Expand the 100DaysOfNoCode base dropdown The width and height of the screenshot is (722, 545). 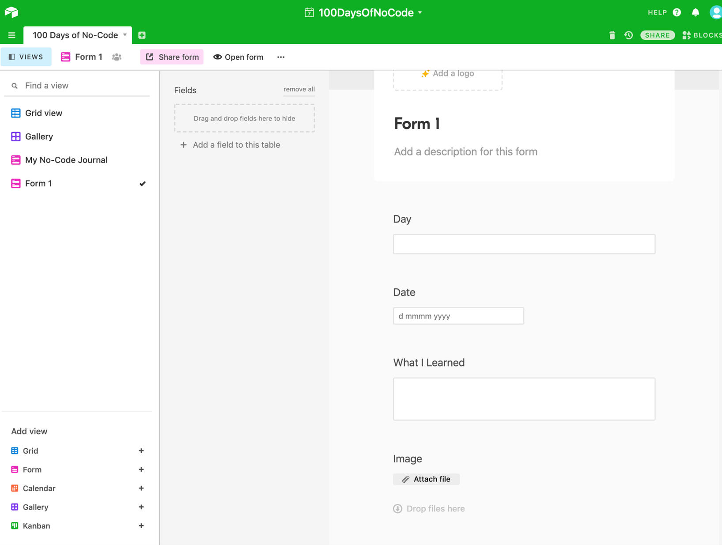click(x=420, y=12)
